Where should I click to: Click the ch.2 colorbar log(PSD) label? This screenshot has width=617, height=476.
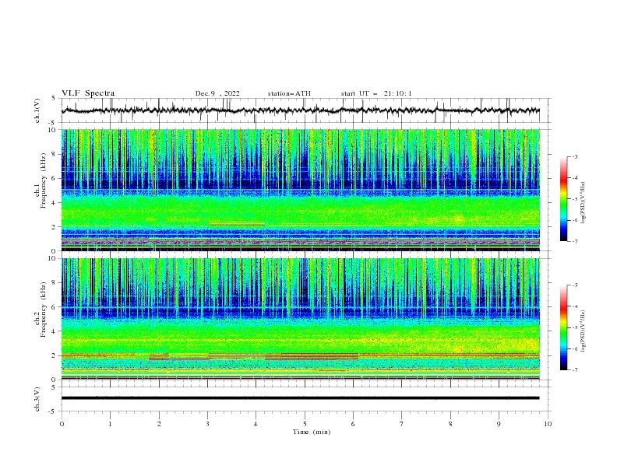pyautogui.click(x=584, y=331)
